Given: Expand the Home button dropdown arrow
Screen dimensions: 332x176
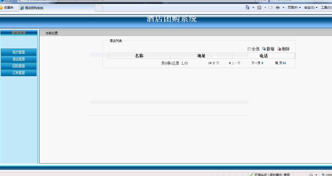Looking at the screenshot, I should pos(253,8).
